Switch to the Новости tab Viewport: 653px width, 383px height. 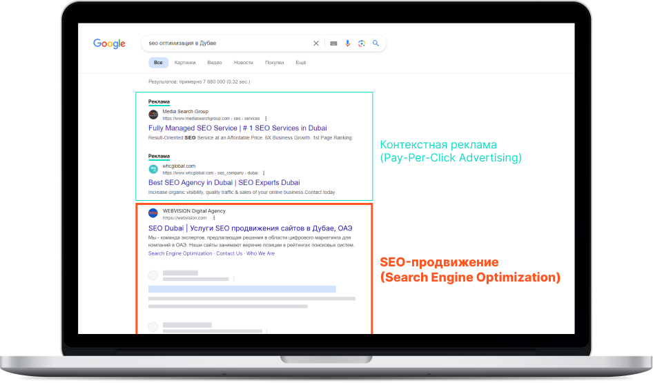[244, 63]
